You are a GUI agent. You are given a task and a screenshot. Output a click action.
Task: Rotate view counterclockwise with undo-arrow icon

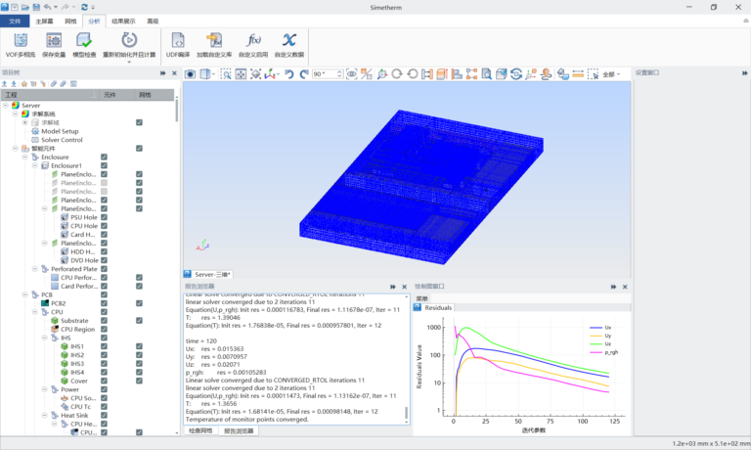(288, 73)
